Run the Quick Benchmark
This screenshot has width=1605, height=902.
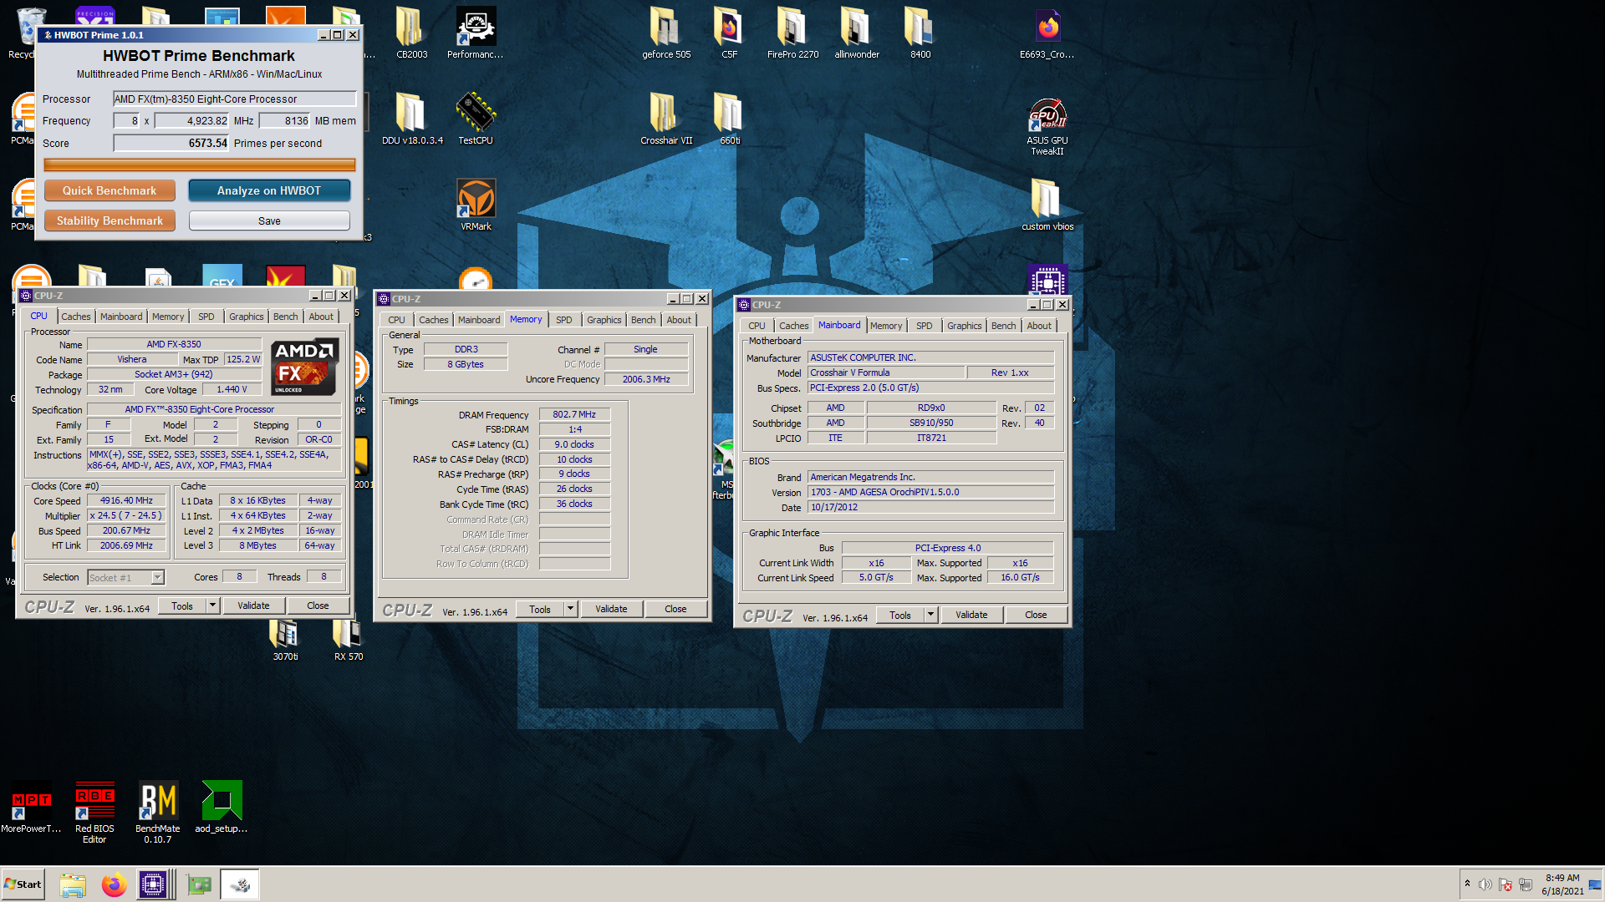point(110,190)
